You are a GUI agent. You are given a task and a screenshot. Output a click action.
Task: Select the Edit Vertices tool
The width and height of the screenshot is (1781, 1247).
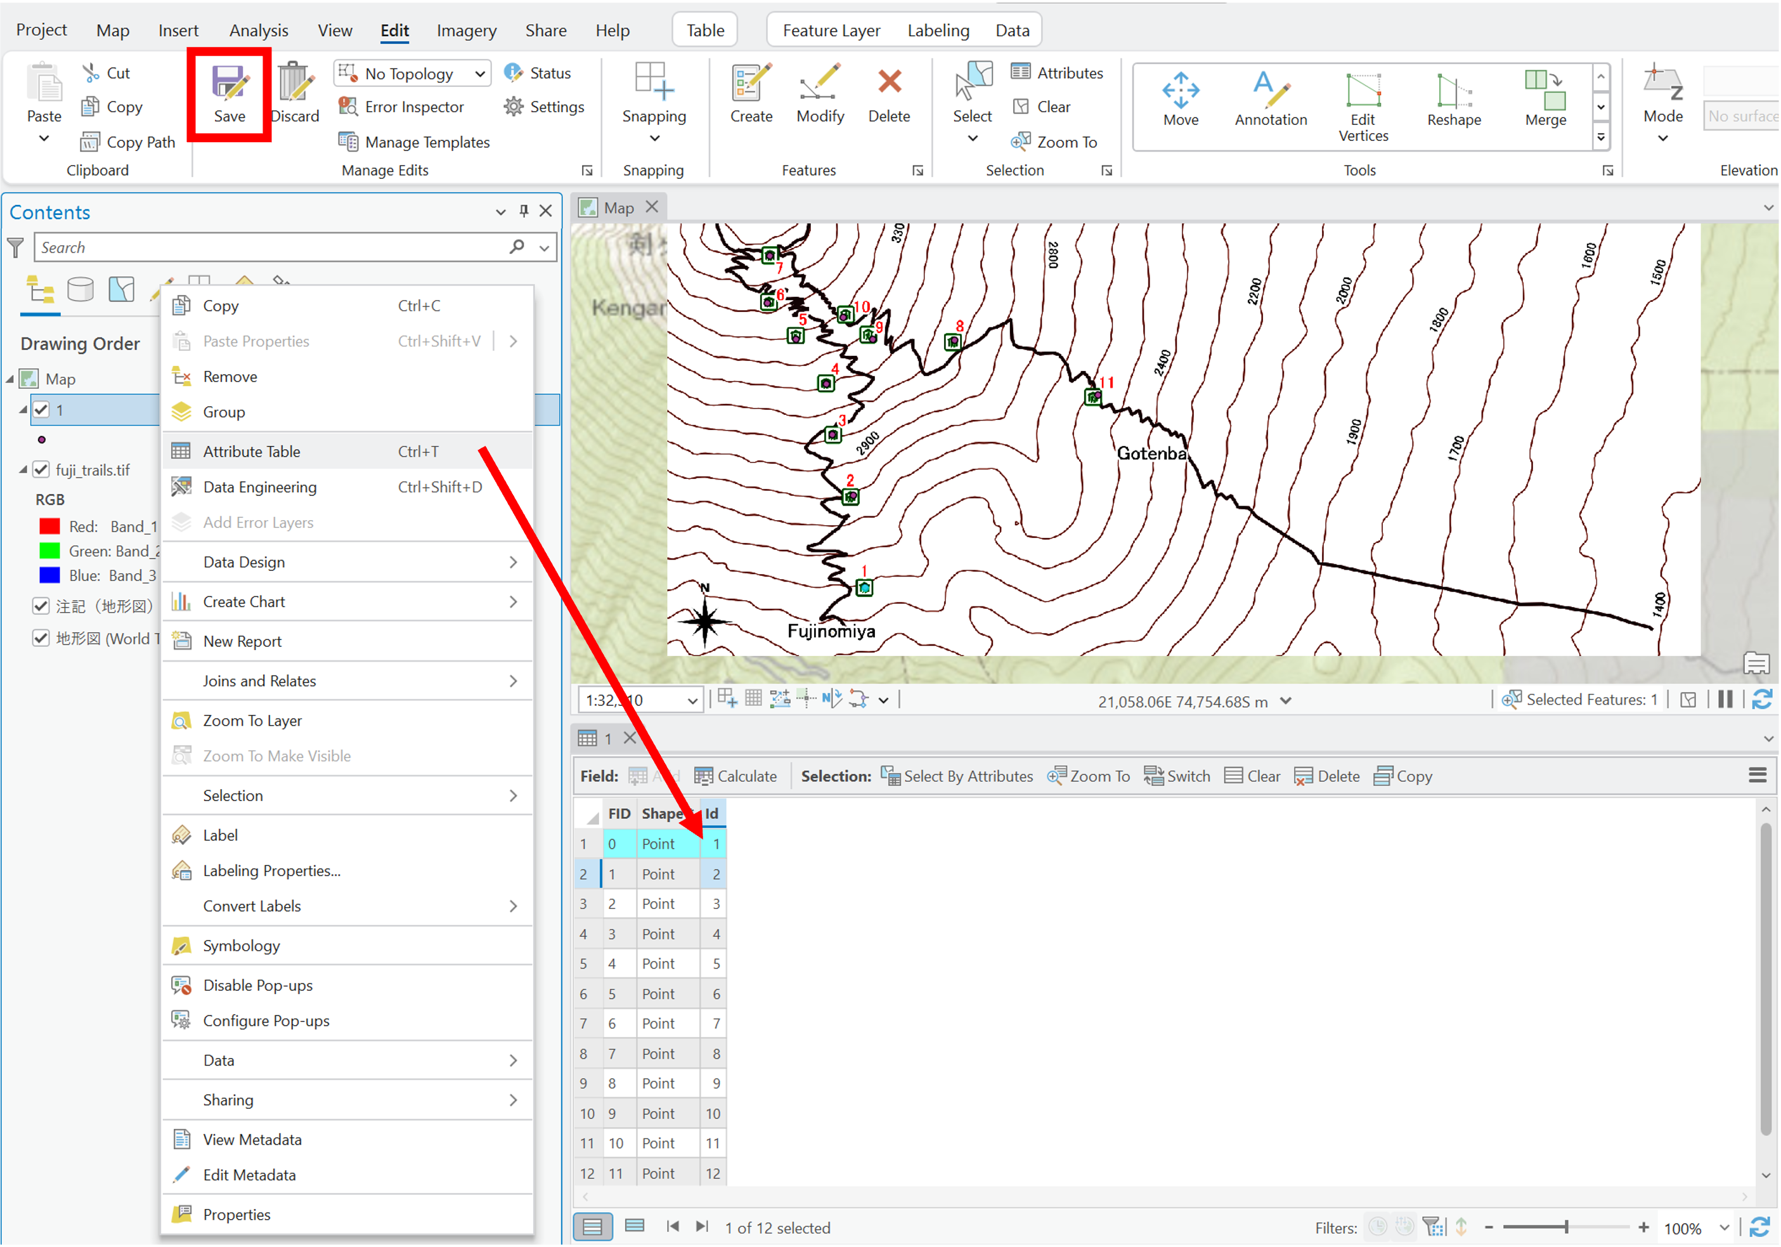click(1363, 107)
